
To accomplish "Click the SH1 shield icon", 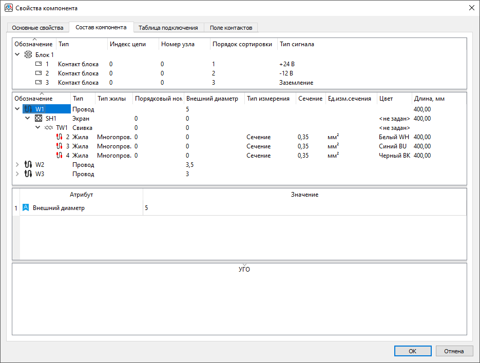I will click(x=38, y=119).
